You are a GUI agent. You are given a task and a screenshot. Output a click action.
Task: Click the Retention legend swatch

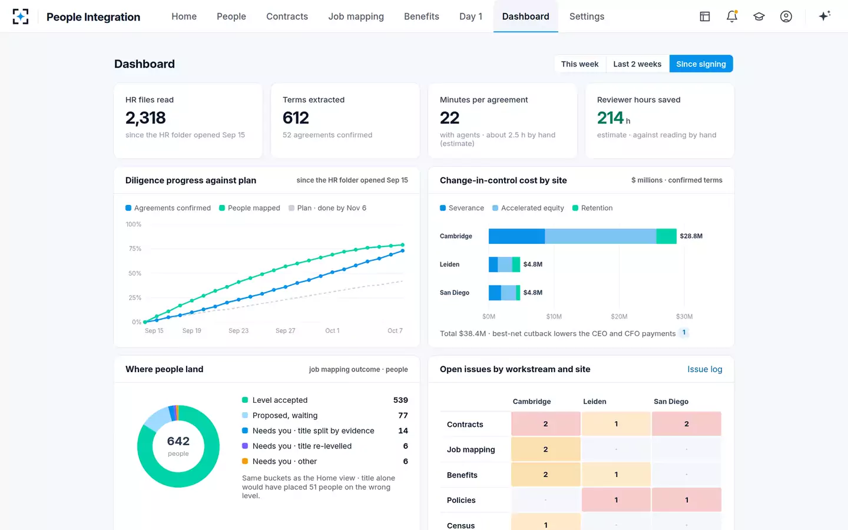[575, 208]
